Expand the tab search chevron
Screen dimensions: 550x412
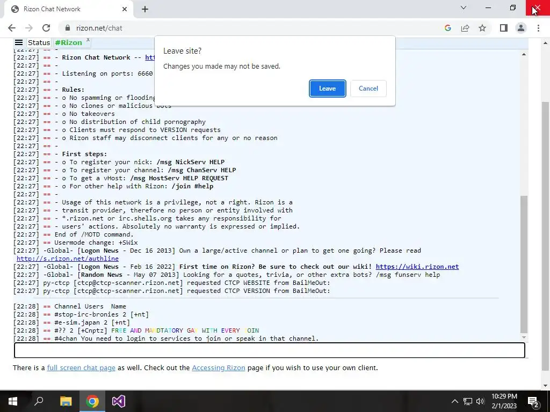pos(464,8)
